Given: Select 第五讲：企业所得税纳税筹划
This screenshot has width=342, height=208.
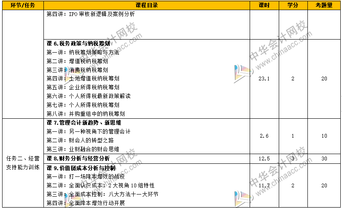Looking at the screenshot, I should point(83,87).
